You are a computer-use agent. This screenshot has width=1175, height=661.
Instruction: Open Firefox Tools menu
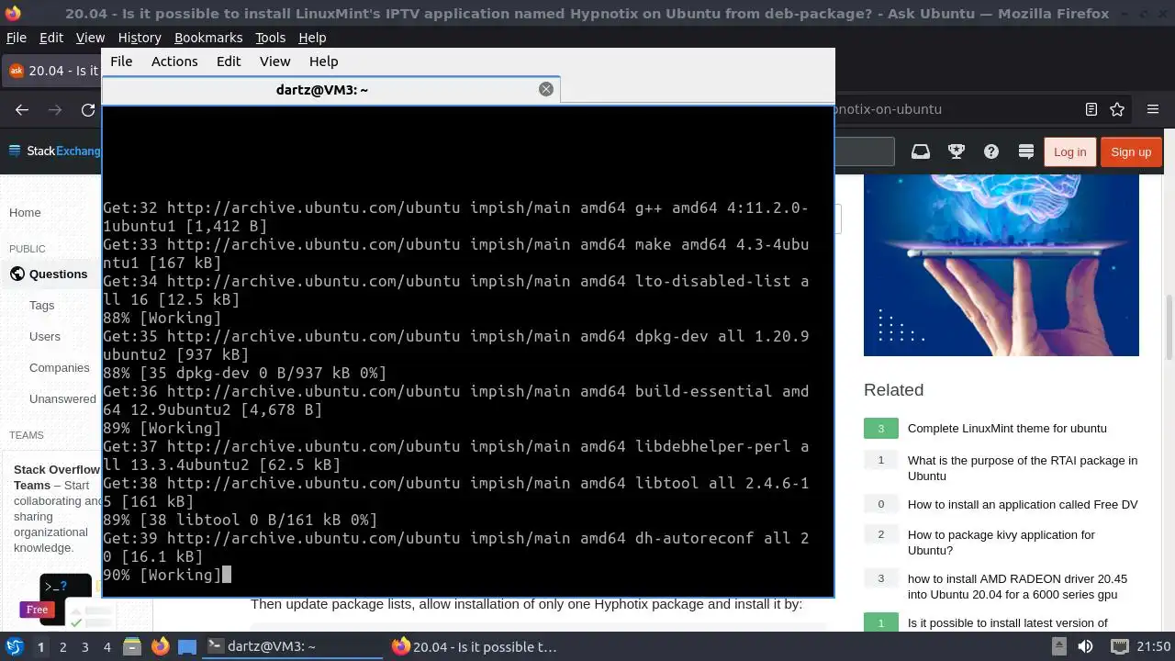270,38
